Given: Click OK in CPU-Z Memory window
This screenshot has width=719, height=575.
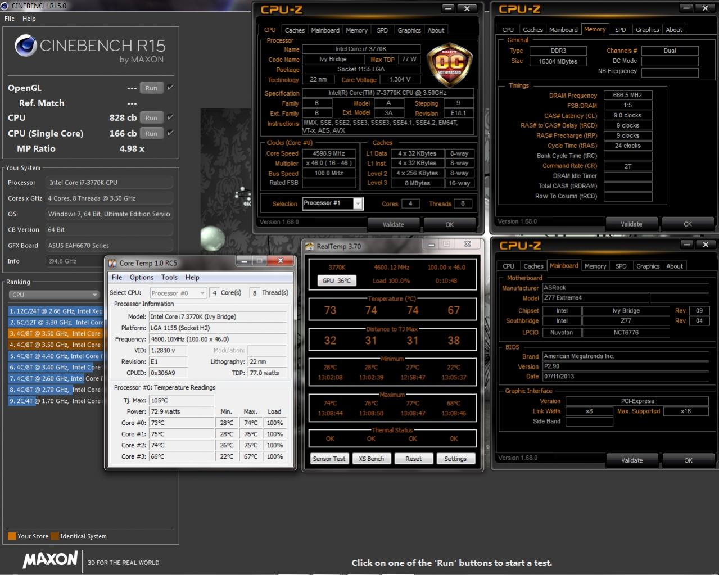Looking at the screenshot, I should pos(688,224).
